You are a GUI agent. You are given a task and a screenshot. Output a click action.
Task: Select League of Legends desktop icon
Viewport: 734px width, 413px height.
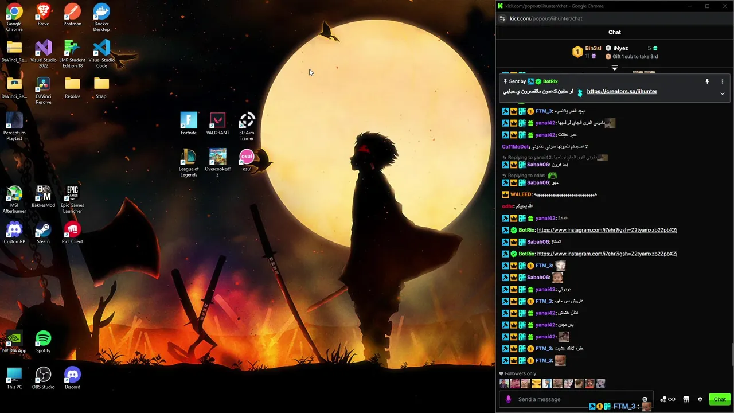pos(189,163)
